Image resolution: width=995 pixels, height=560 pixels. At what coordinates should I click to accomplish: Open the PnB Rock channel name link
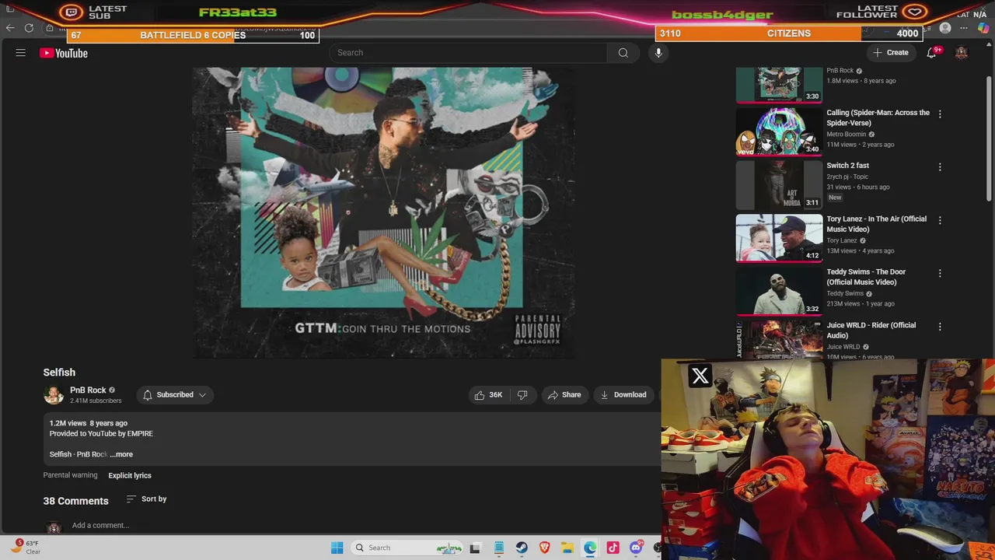click(88, 390)
